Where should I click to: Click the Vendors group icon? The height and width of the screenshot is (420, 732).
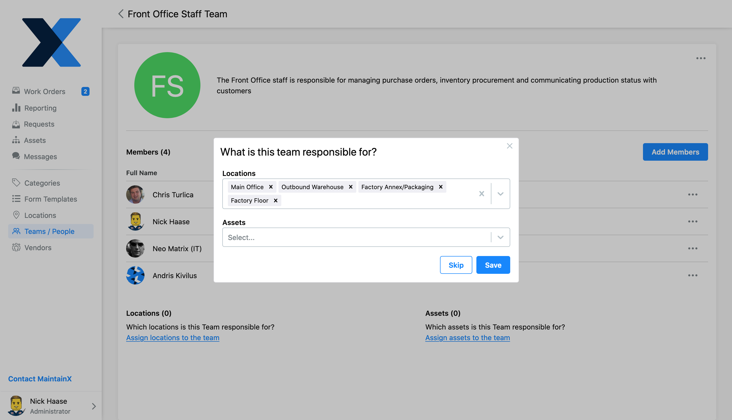(x=16, y=247)
